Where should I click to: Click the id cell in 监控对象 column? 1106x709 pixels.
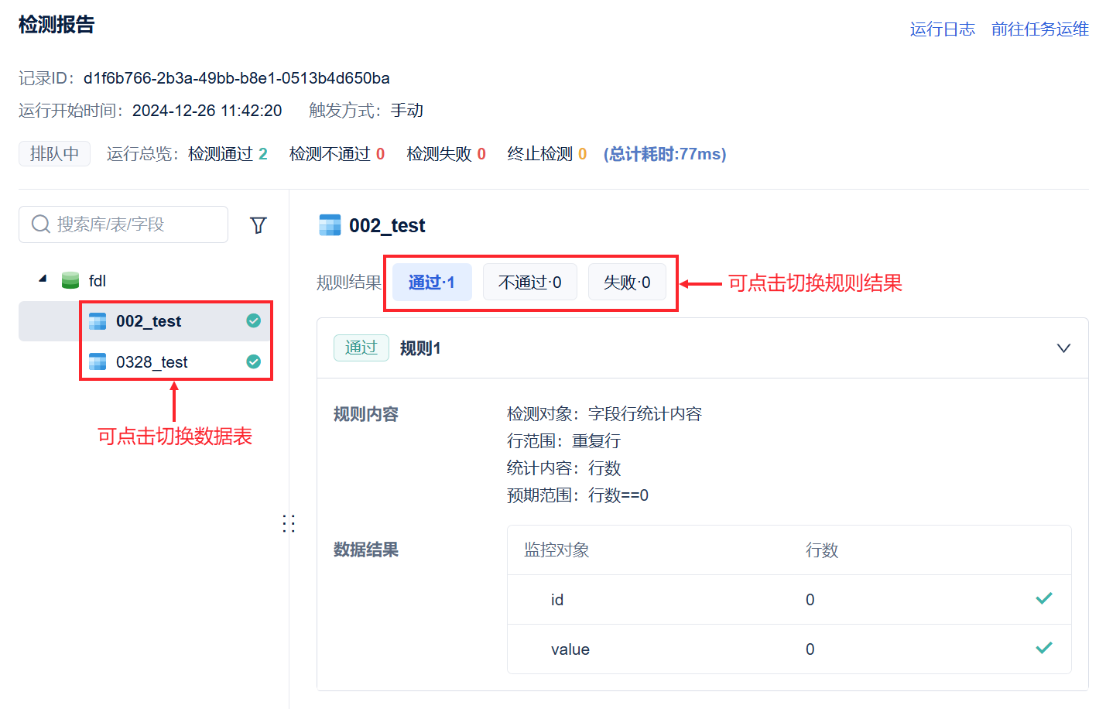point(557,600)
